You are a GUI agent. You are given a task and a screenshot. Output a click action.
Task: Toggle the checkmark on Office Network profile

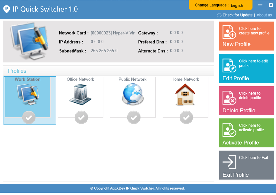coord(81,117)
